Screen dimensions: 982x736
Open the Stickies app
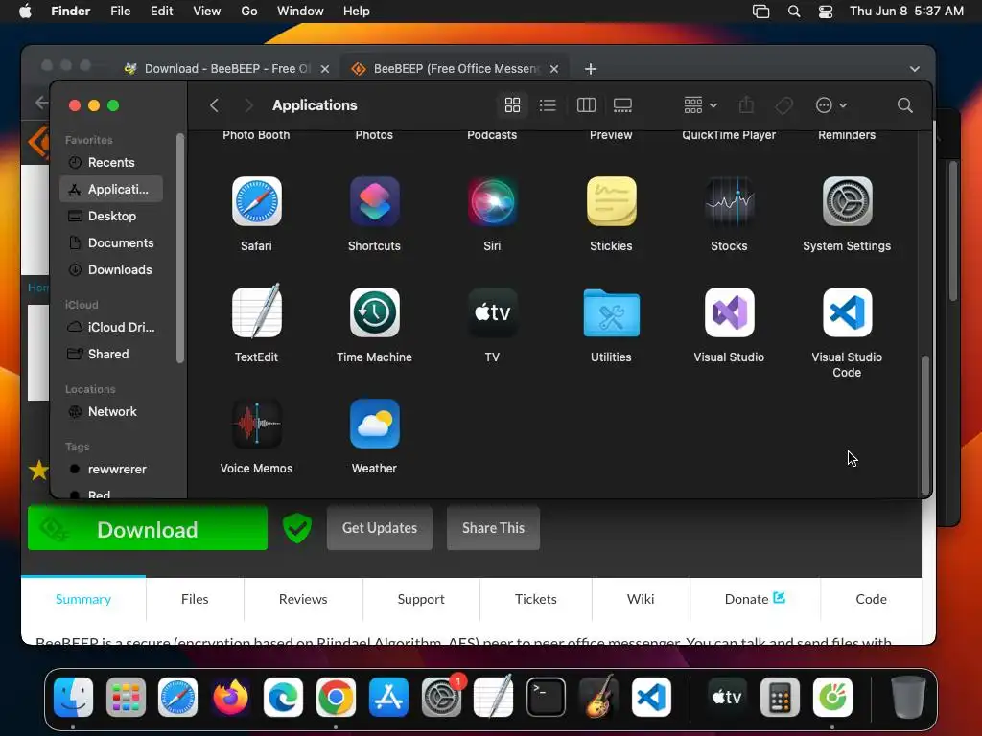click(x=611, y=201)
